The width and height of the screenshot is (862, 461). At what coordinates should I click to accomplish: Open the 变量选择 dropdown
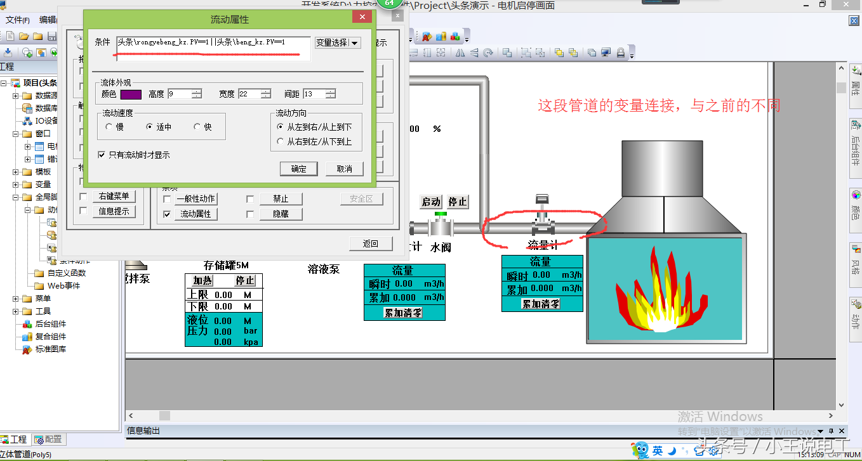(x=338, y=42)
